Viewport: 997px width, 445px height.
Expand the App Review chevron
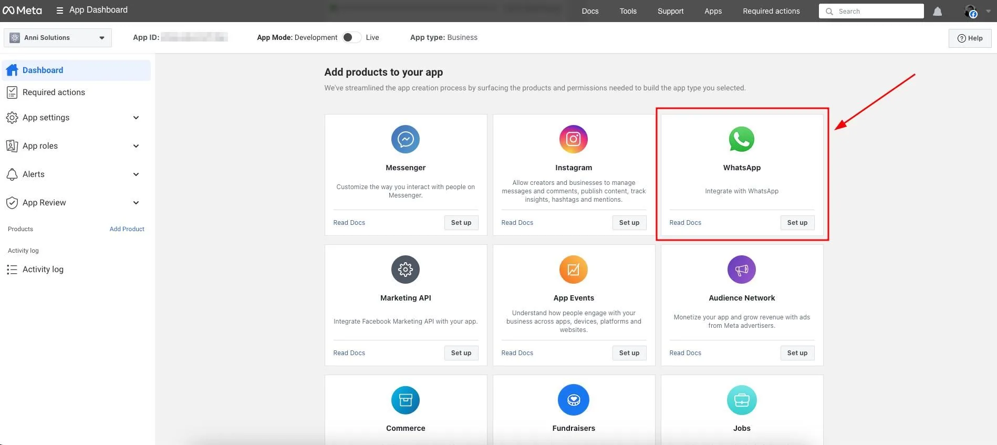click(136, 203)
